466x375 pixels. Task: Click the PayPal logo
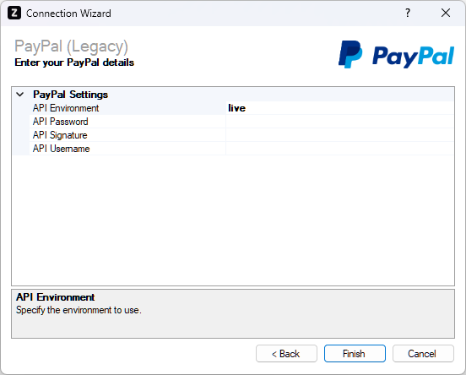click(397, 55)
